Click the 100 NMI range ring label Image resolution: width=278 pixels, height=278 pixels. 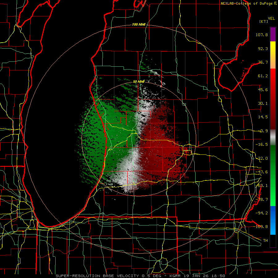(138, 24)
